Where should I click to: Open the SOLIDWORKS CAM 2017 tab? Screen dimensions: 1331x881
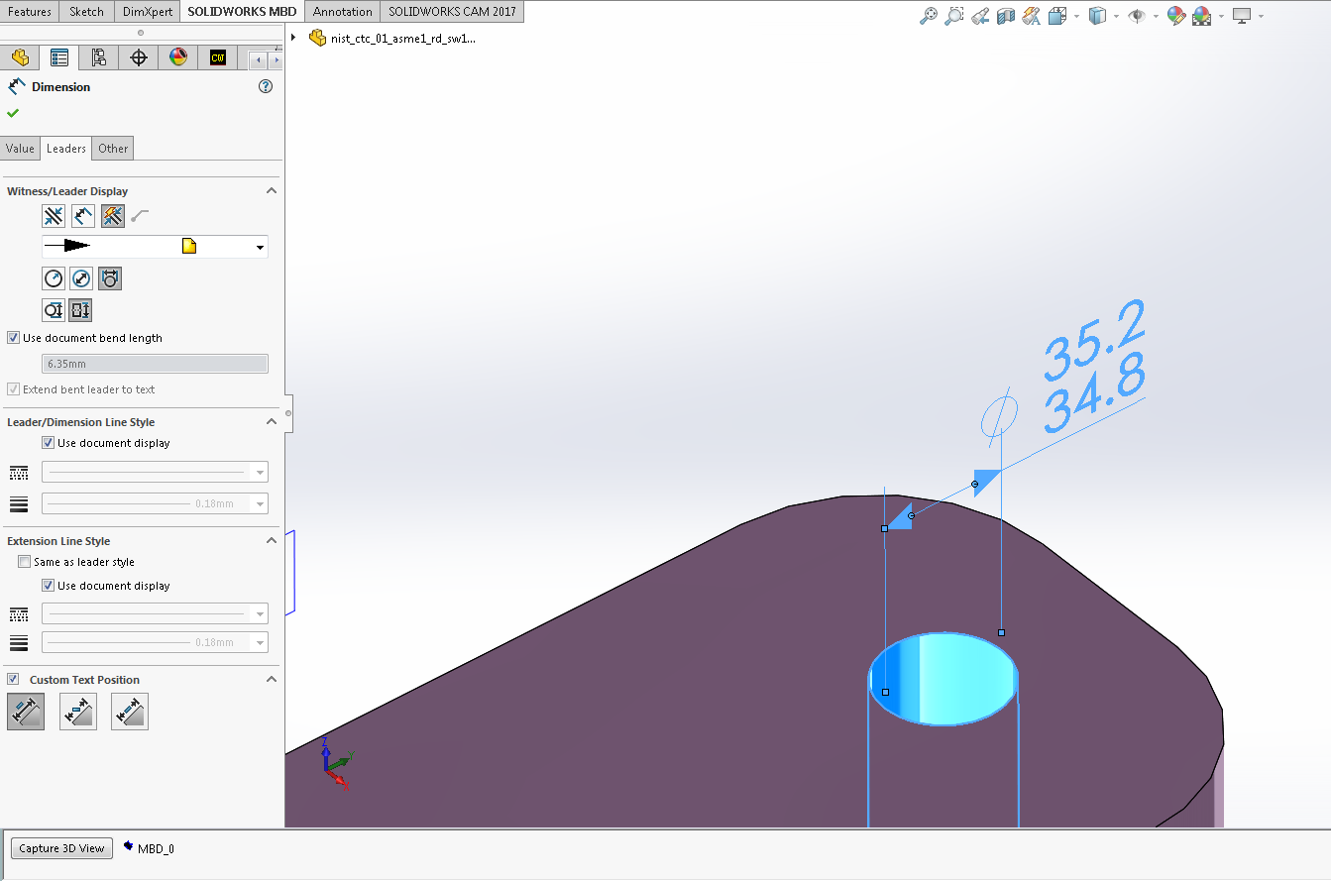click(452, 11)
